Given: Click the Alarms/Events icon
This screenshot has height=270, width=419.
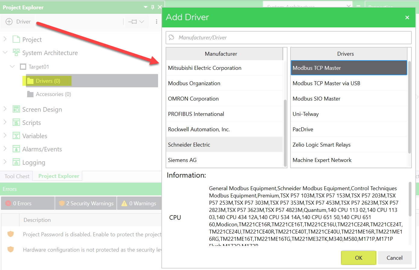Looking at the screenshot, I should 16,149.
